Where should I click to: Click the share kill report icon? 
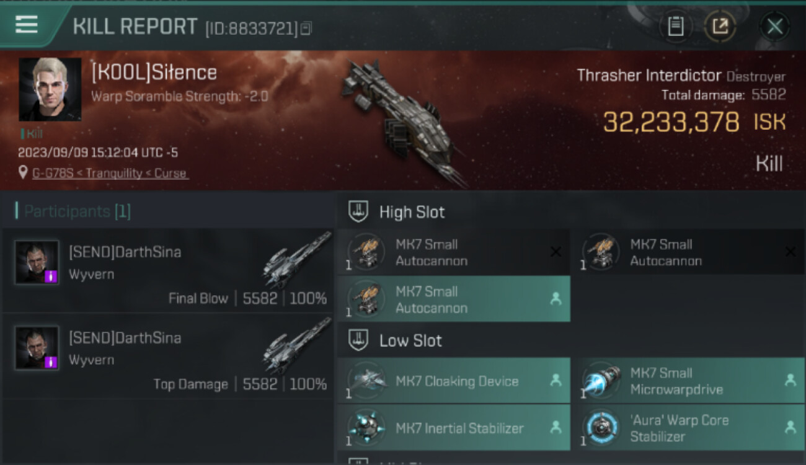tap(720, 27)
